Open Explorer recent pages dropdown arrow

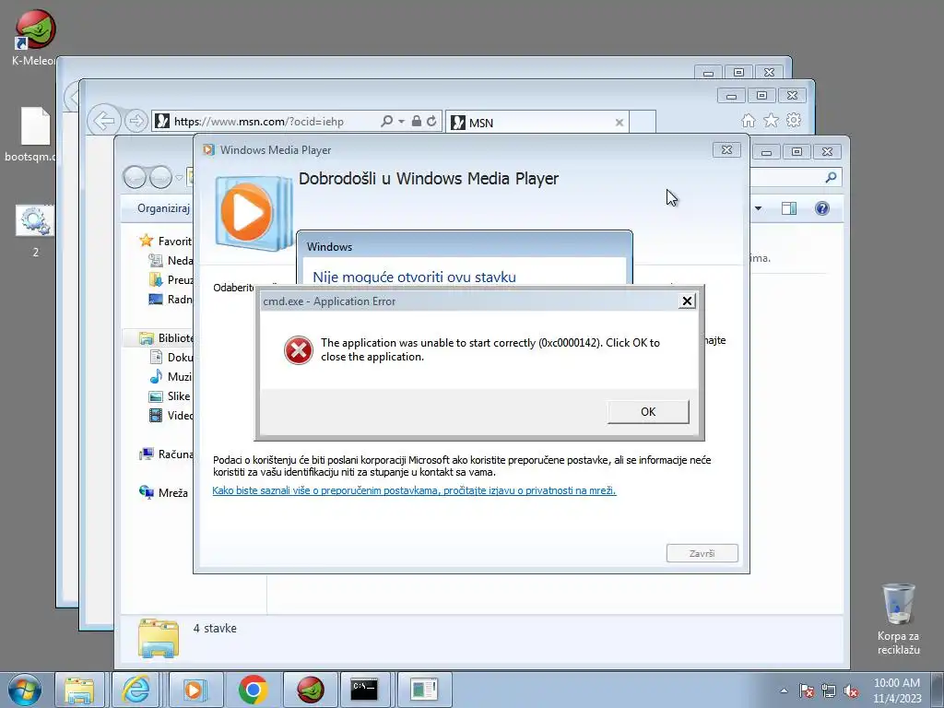179,178
